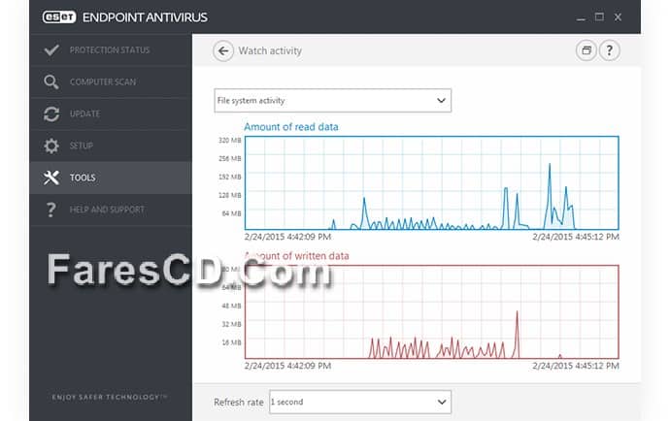The image size is (670, 421).
Task: Click the Amount of read data heading
Action: [291, 127]
